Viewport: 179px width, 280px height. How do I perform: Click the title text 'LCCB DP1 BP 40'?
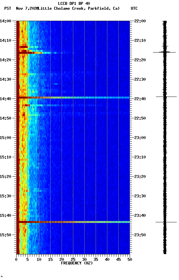pos(74,3)
